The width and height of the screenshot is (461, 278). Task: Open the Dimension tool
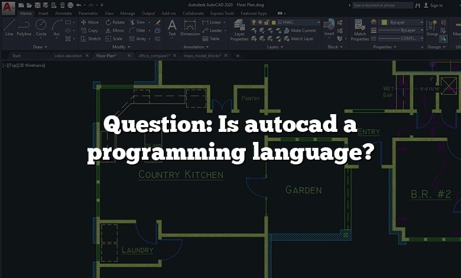point(190,28)
